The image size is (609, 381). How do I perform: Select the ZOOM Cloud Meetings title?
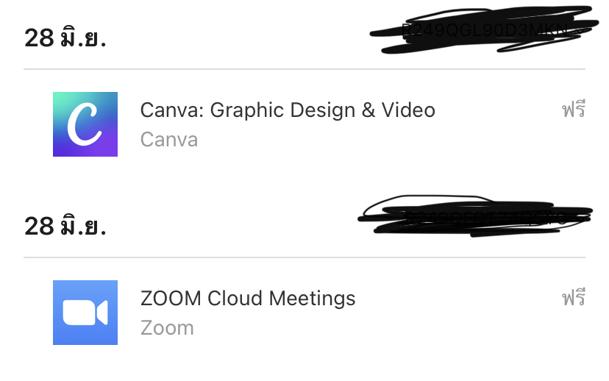248,299
